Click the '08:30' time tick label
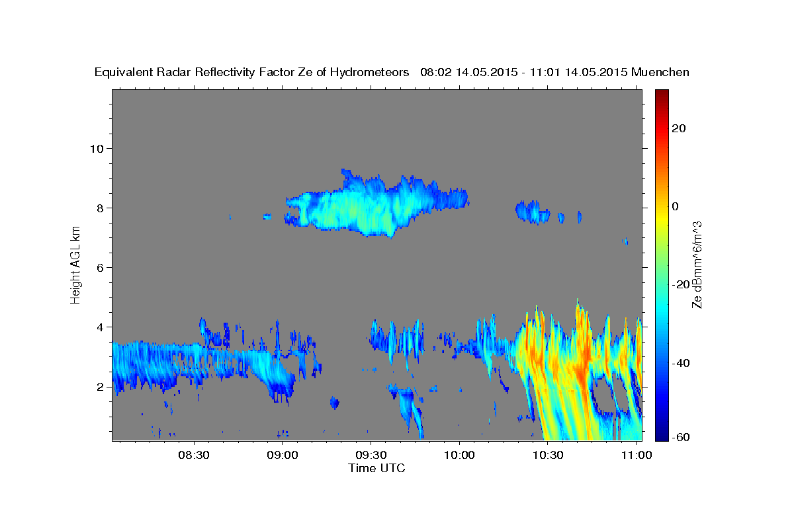 (x=195, y=455)
